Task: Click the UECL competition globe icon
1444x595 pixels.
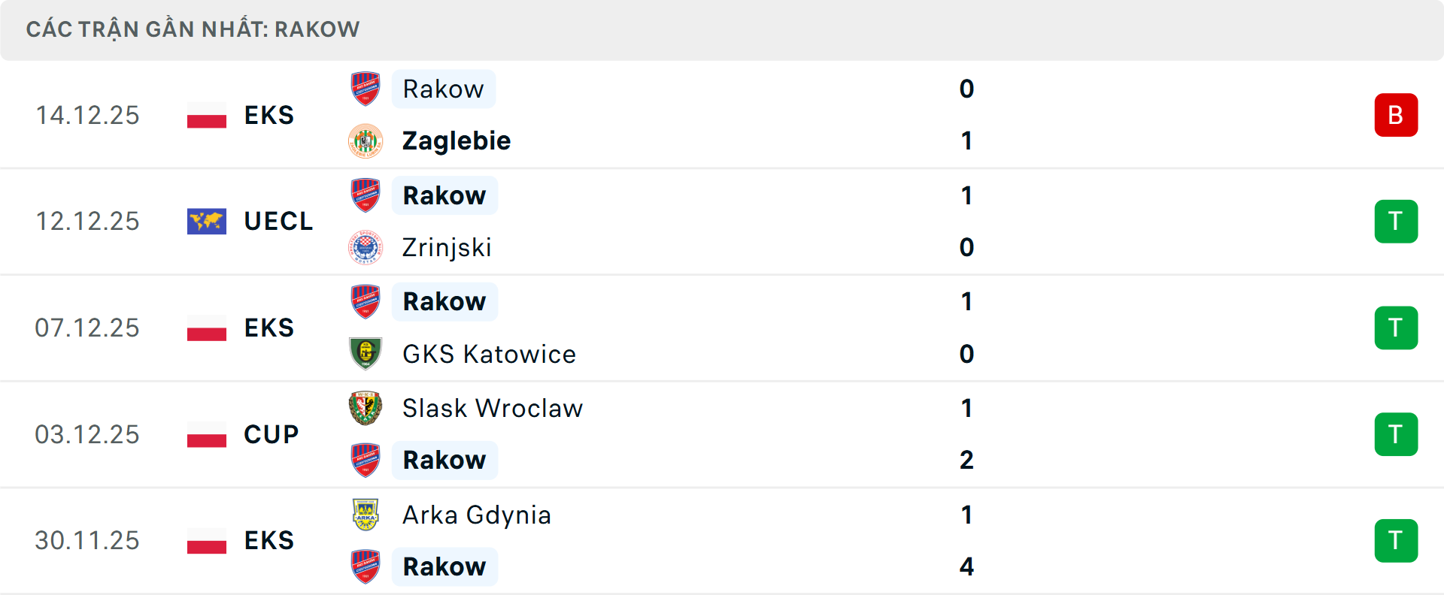Action: (207, 221)
